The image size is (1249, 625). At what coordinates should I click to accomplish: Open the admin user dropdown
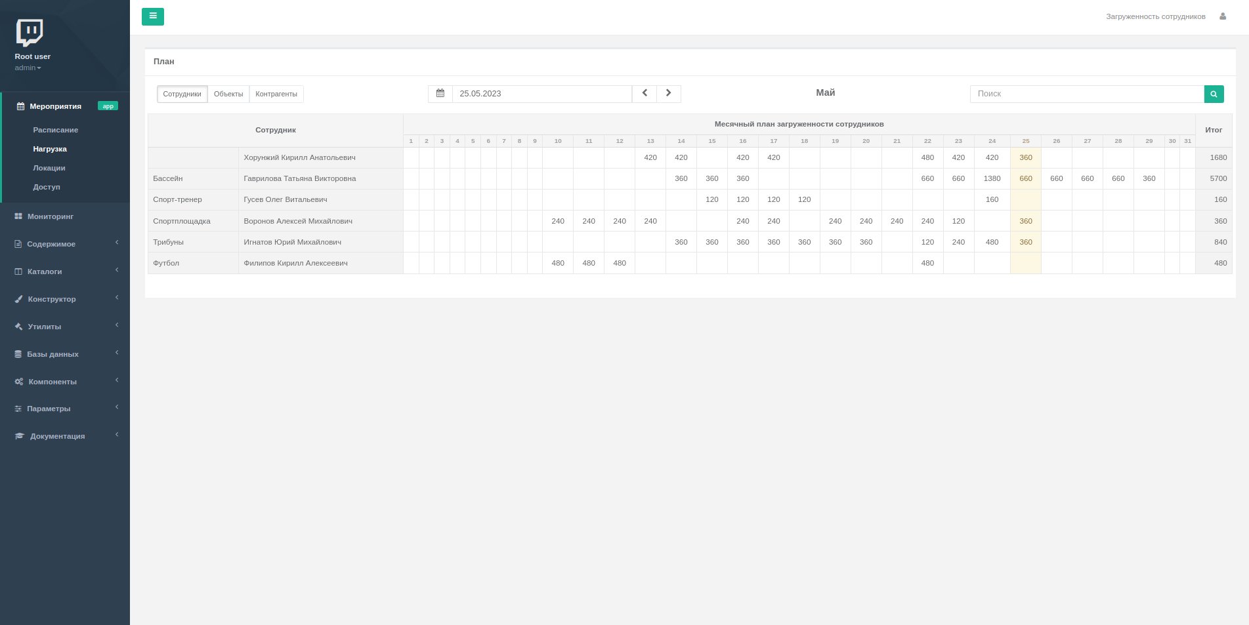click(x=28, y=68)
